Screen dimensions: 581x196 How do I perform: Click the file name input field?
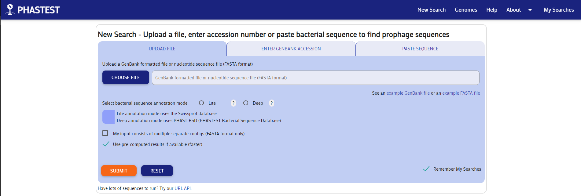click(315, 78)
